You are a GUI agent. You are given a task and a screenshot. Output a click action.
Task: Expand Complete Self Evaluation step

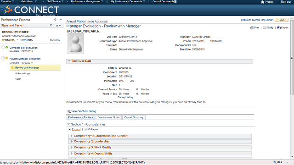pyautogui.click(x=3, y=47)
